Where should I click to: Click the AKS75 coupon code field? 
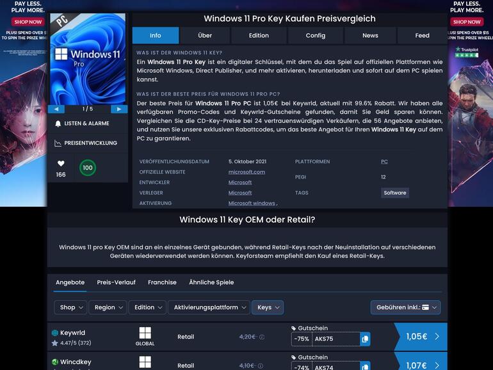coord(335,339)
